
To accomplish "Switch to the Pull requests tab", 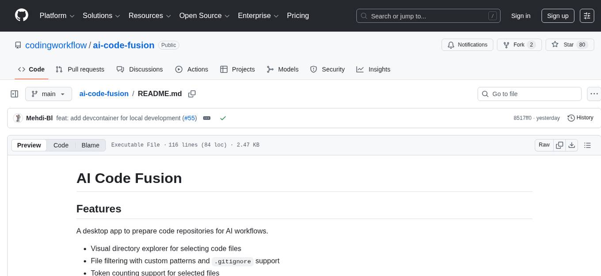I will [80, 69].
